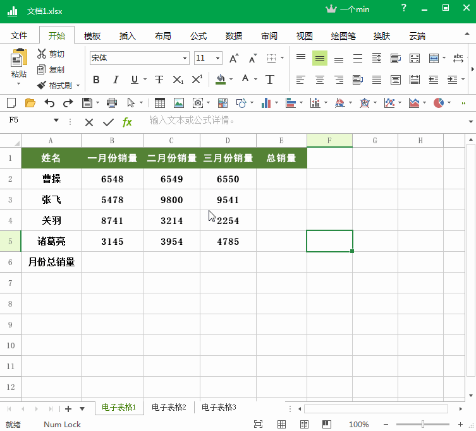
Task: Increase font size with large A icon
Action: 233,58
